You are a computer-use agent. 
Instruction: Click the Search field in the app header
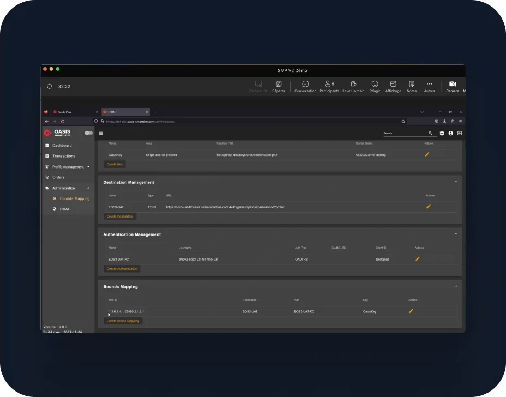click(405, 133)
